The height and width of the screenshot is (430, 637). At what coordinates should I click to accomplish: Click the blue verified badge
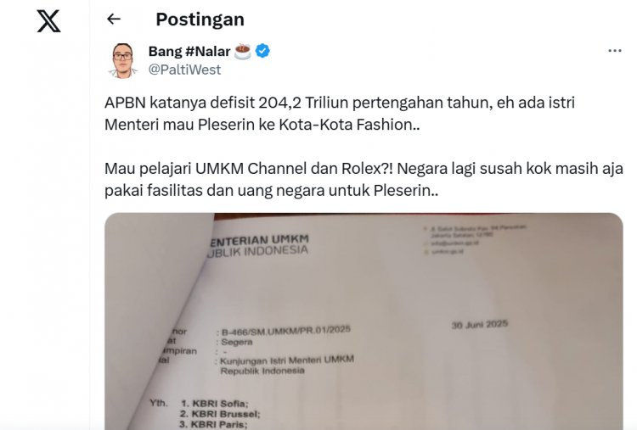(262, 51)
